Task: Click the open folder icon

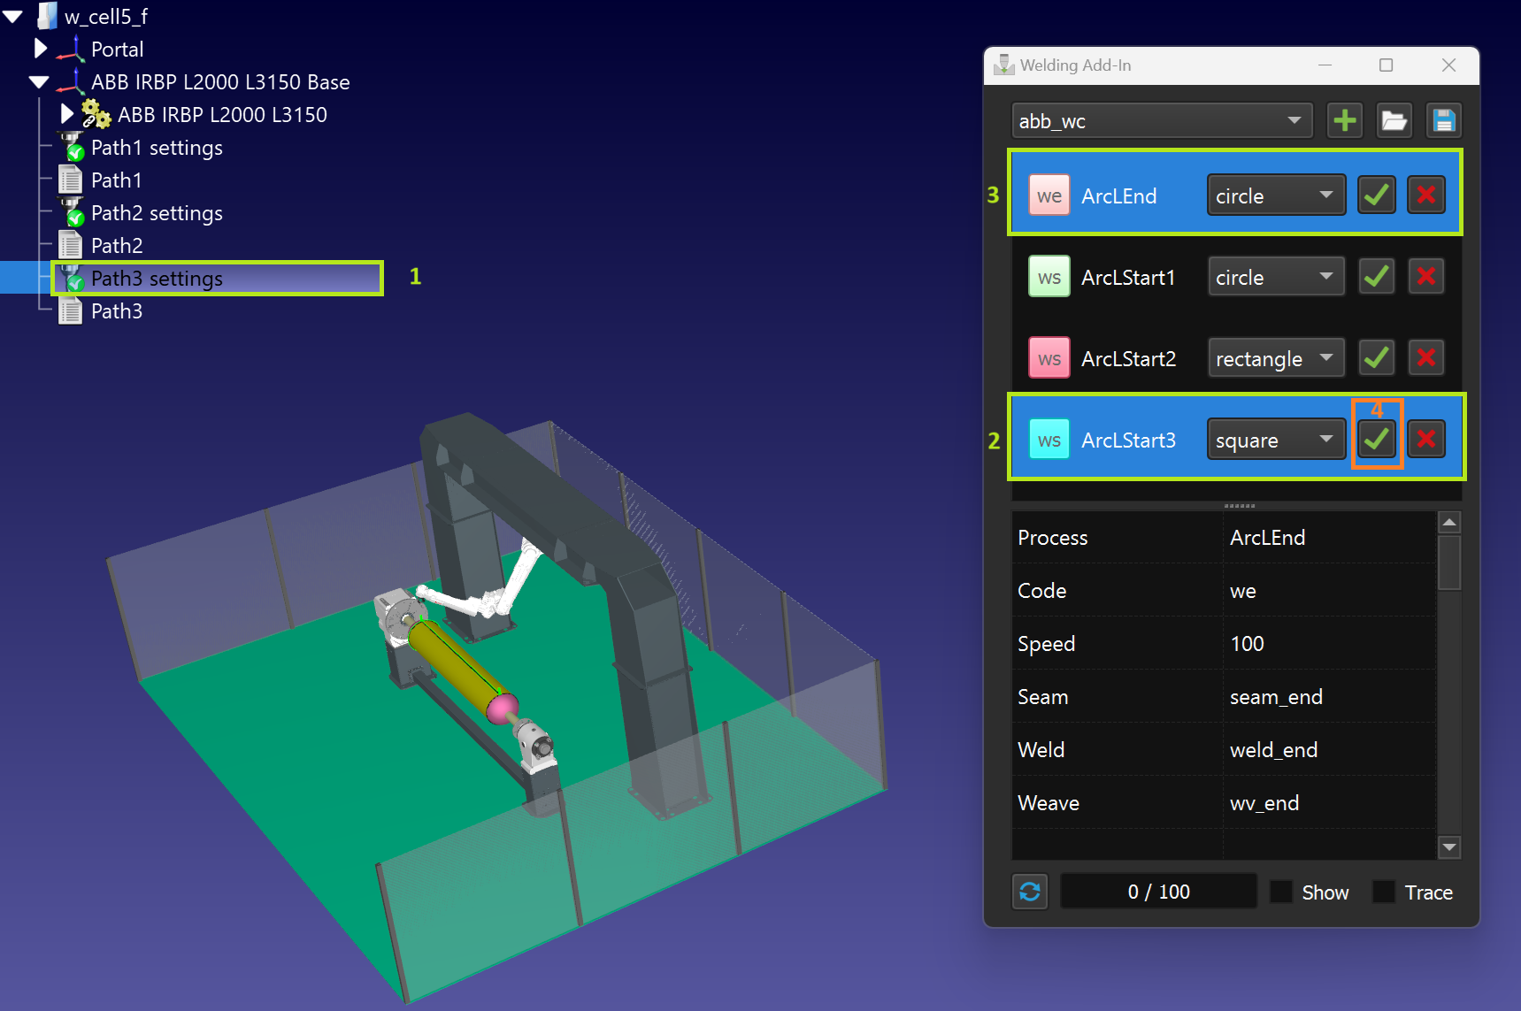Action: (x=1394, y=120)
